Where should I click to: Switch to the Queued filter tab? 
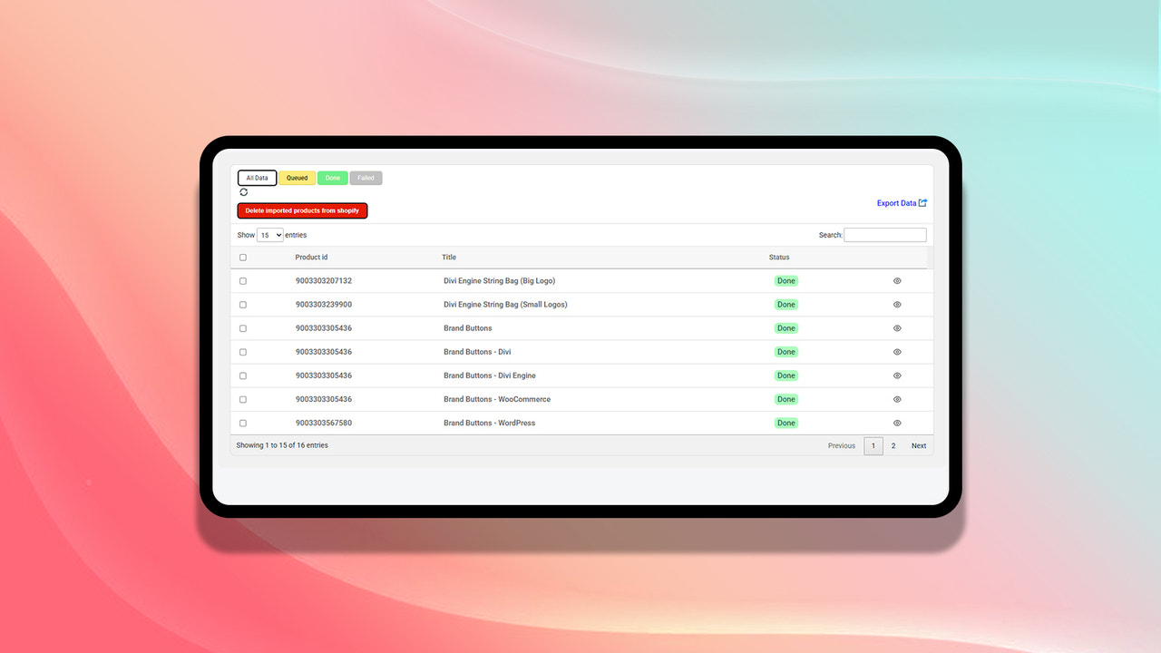coord(298,178)
